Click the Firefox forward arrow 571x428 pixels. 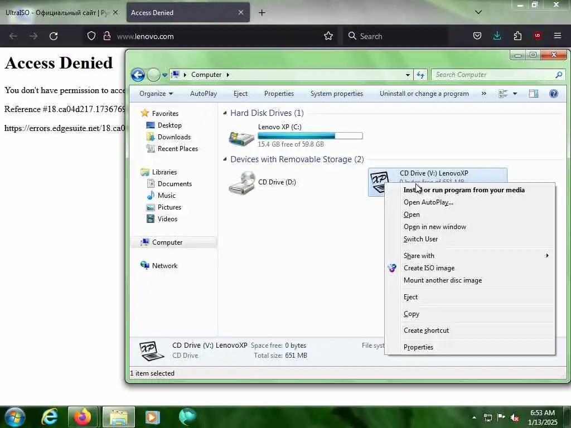[33, 36]
